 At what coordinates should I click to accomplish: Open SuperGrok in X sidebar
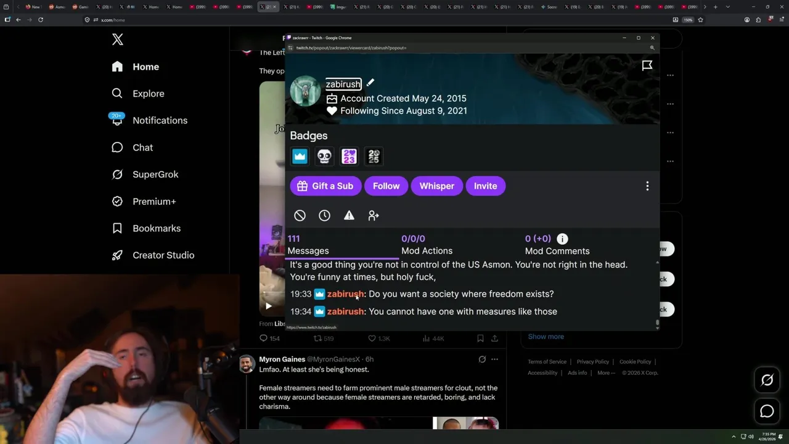145,175
